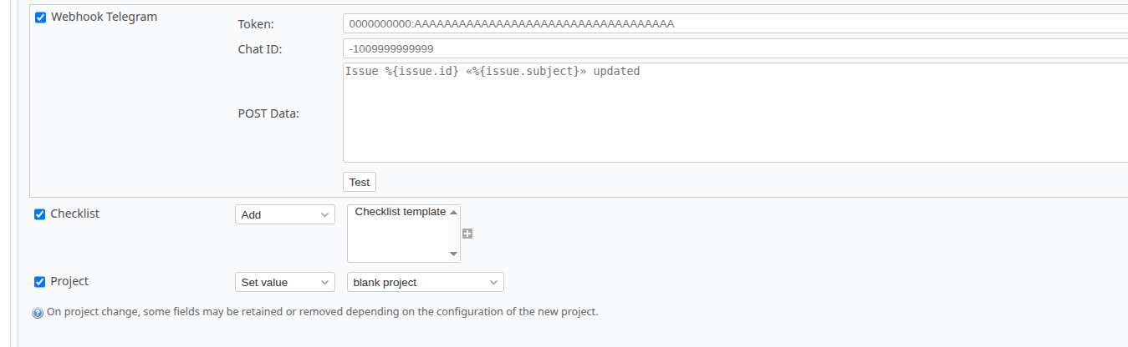Click the 'Token:' field label
The height and width of the screenshot is (347, 1128).
tap(256, 24)
